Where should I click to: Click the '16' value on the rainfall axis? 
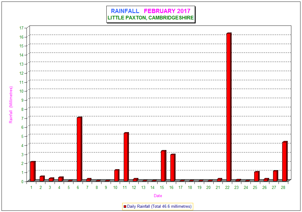coord(21,37)
